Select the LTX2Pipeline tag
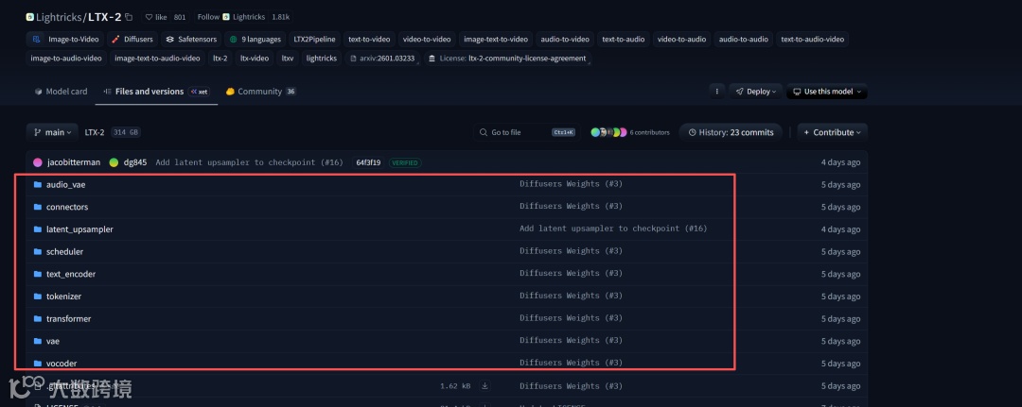The image size is (1022, 407). [x=314, y=39]
